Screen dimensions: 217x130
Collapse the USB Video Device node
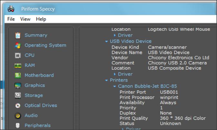point(107,41)
